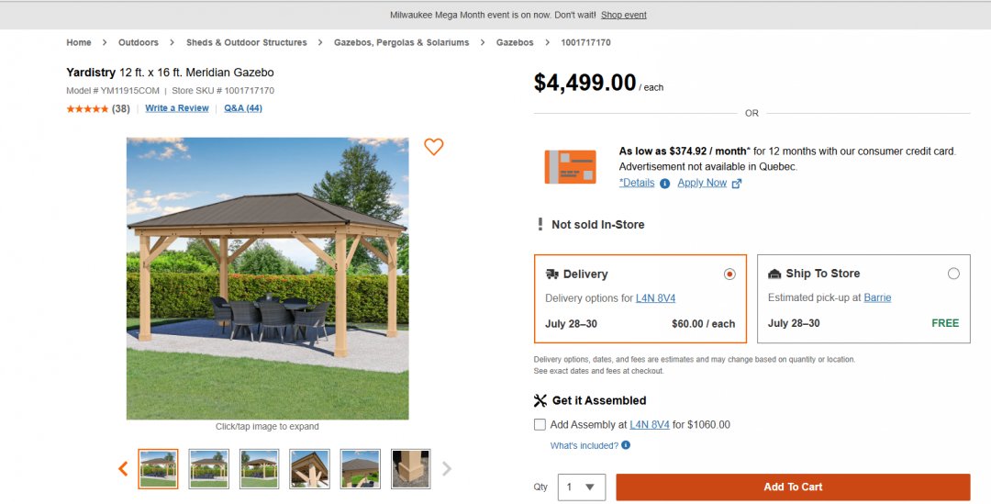Viewport: 991px width, 504px height.
Task: Open the Qty quantity dropdown
Action: 582,487
